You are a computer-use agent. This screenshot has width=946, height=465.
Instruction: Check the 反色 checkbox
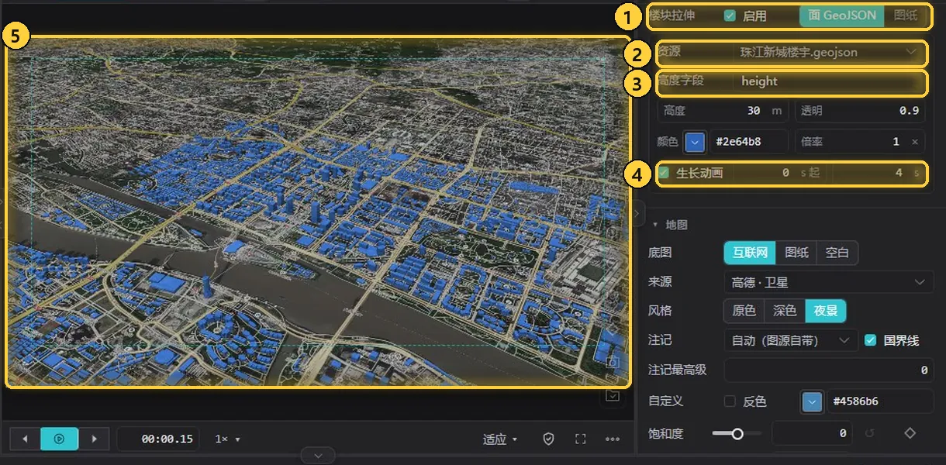tap(730, 401)
